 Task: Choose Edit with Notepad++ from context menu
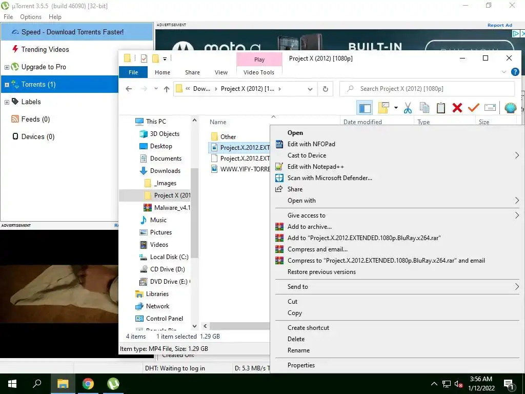click(x=315, y=167)
